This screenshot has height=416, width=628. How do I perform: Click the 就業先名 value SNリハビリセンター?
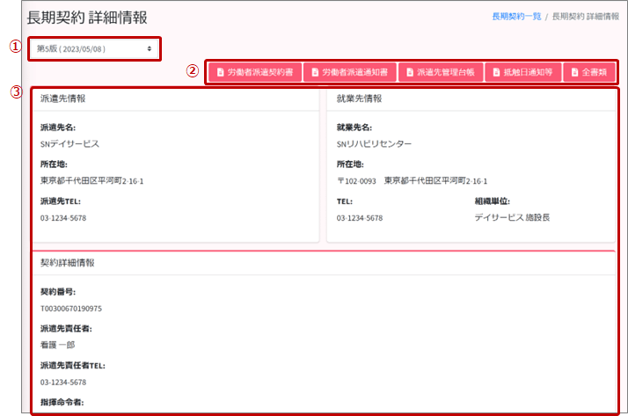374,143
